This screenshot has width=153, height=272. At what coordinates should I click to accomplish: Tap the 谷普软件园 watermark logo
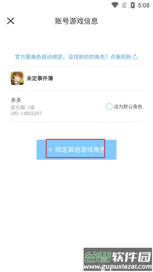118,257
